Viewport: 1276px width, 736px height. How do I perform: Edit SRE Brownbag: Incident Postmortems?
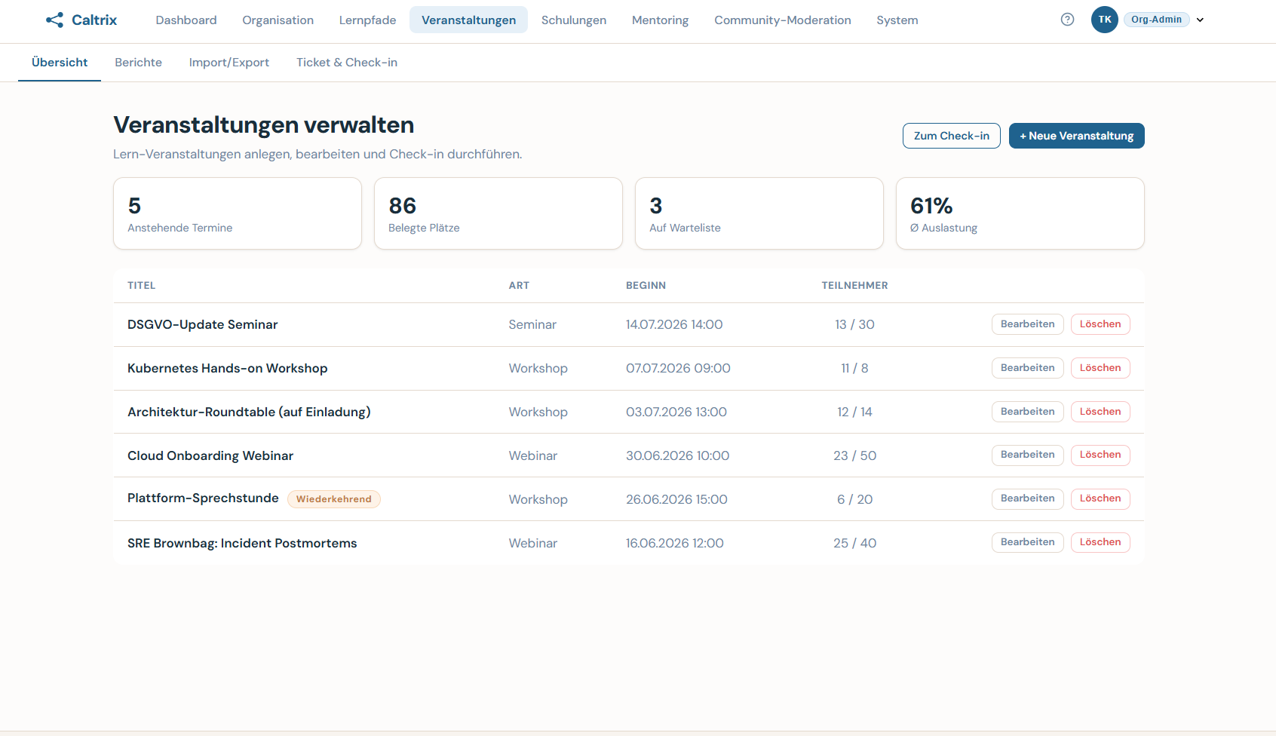[1027, 542]
